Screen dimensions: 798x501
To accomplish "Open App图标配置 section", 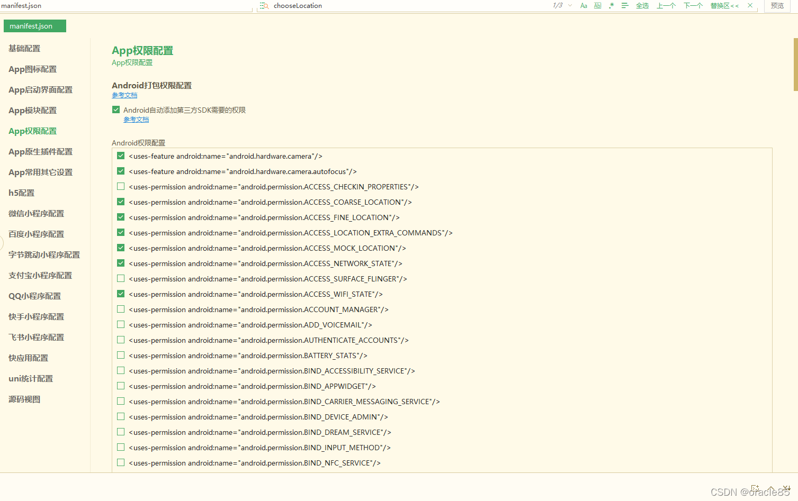I will (32, 69).
